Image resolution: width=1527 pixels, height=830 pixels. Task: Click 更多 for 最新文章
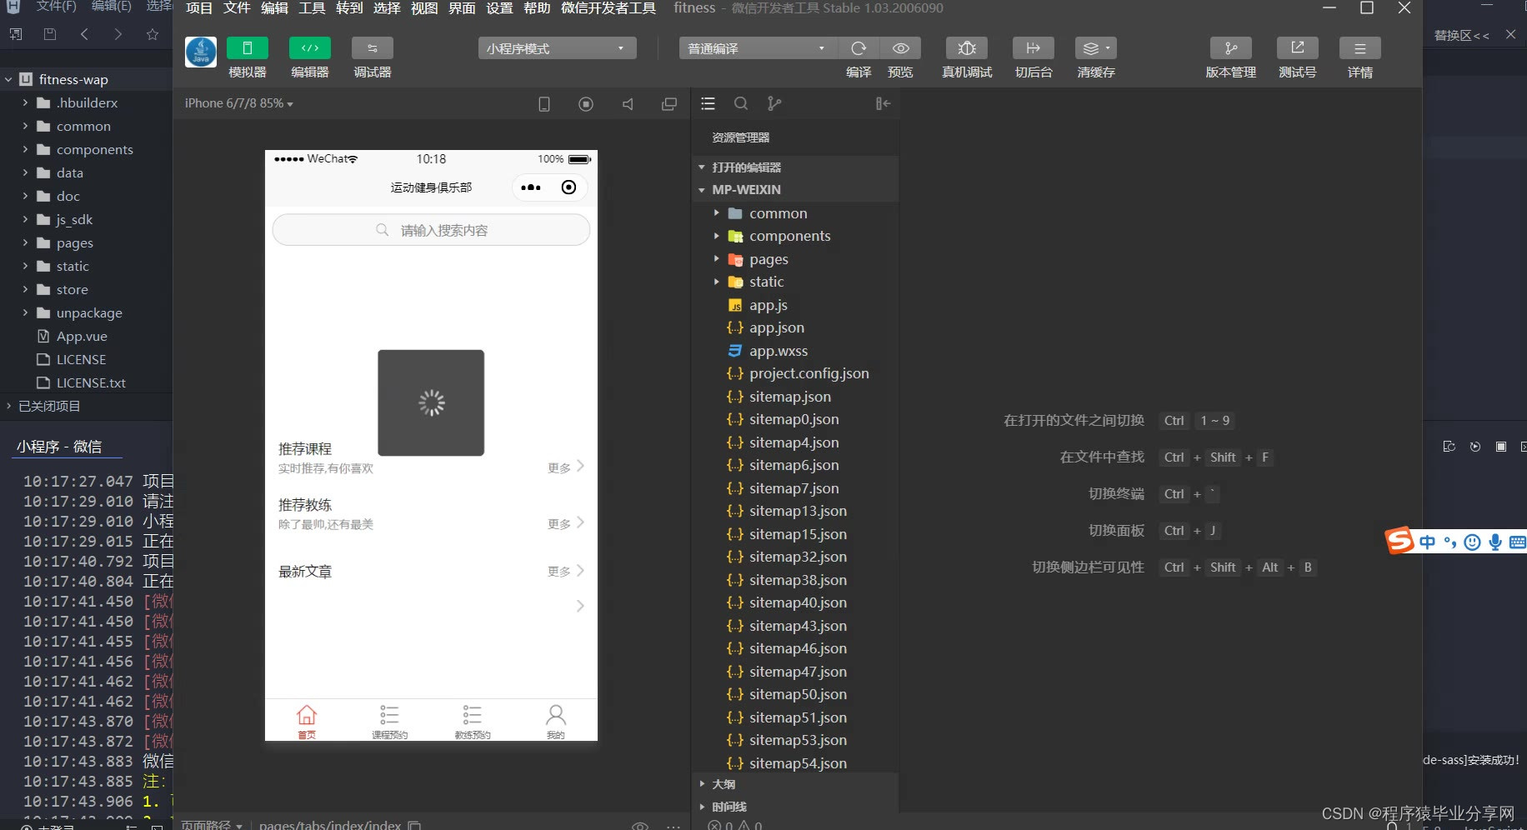566,571
